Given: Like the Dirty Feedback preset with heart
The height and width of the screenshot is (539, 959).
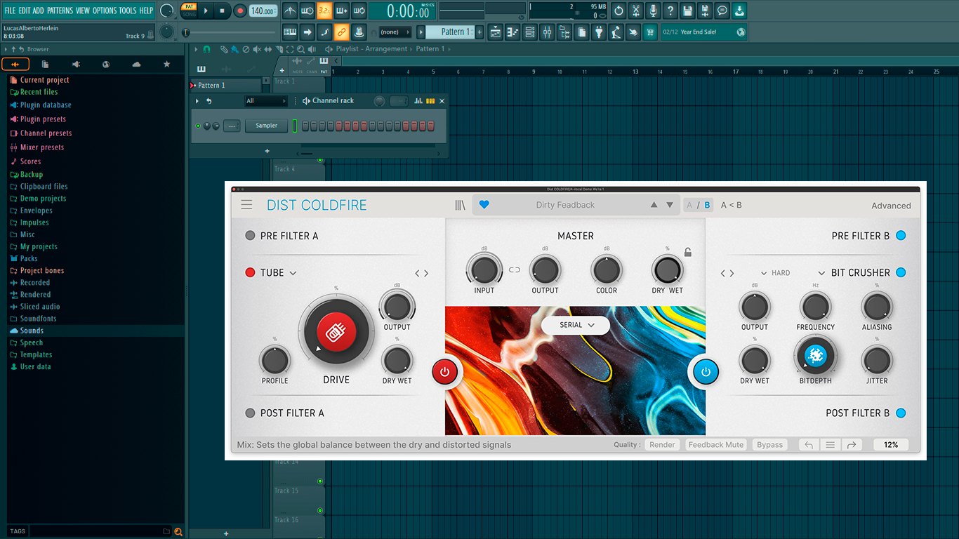Looking at the screenshot, I should (x=484, y=205).
